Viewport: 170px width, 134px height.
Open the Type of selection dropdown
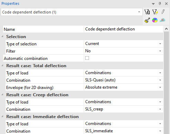123,44
